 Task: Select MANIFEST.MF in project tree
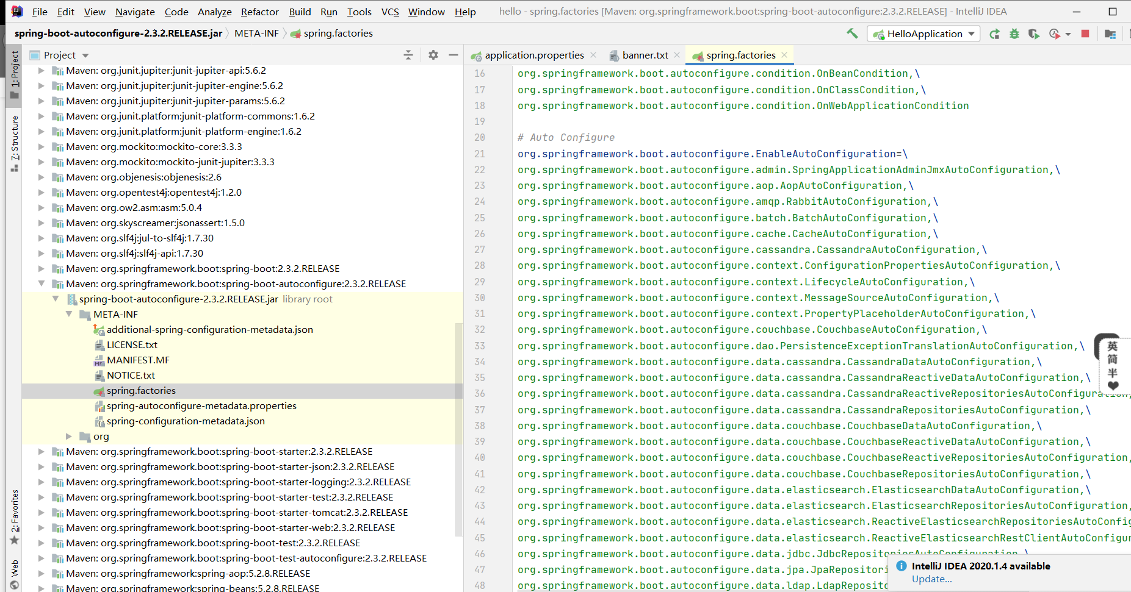tap(138, 360)
